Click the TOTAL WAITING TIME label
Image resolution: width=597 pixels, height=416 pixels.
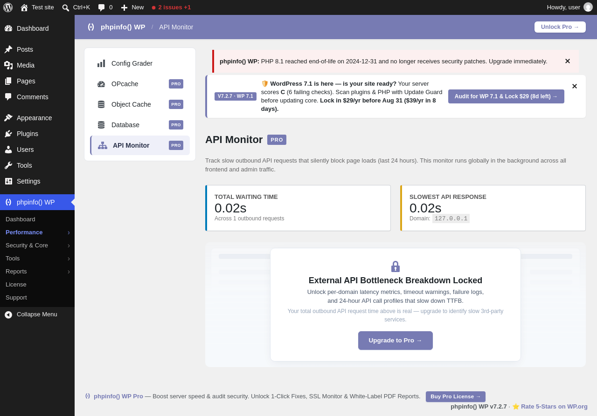[246, 197]
